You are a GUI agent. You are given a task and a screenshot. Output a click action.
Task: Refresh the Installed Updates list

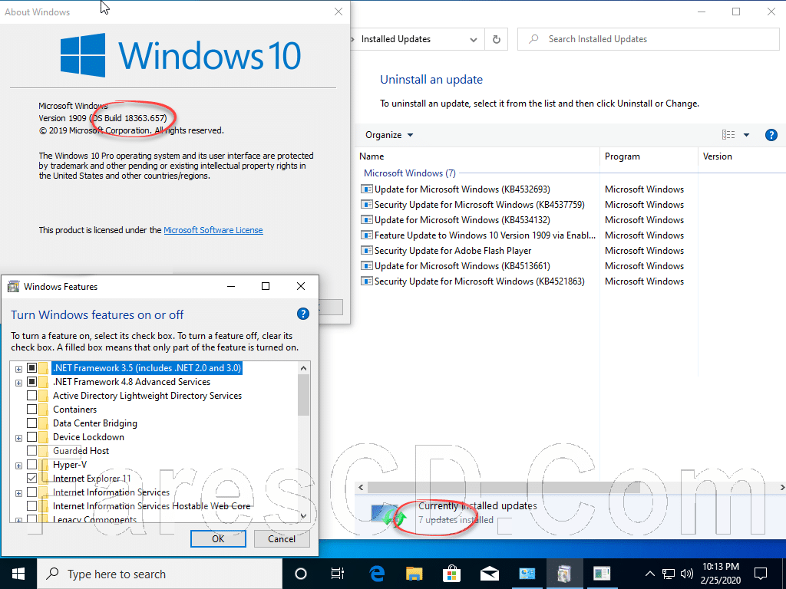tap(497, 39)
